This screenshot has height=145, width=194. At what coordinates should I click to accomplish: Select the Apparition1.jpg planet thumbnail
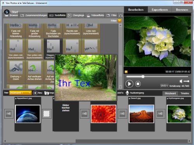28,114
